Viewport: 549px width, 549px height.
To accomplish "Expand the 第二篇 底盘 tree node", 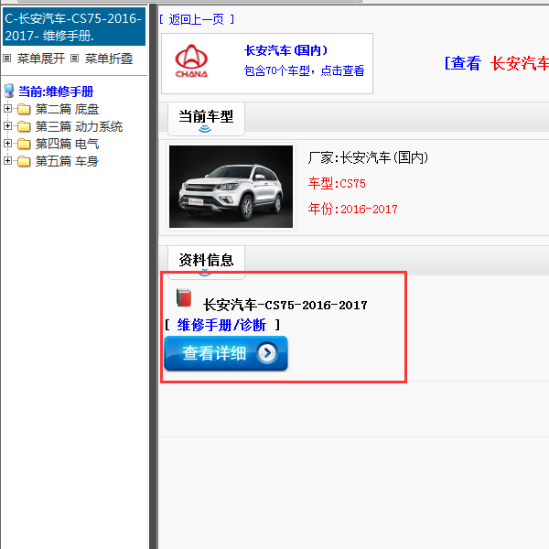I will pyautogui.click(x=7, y=109).
